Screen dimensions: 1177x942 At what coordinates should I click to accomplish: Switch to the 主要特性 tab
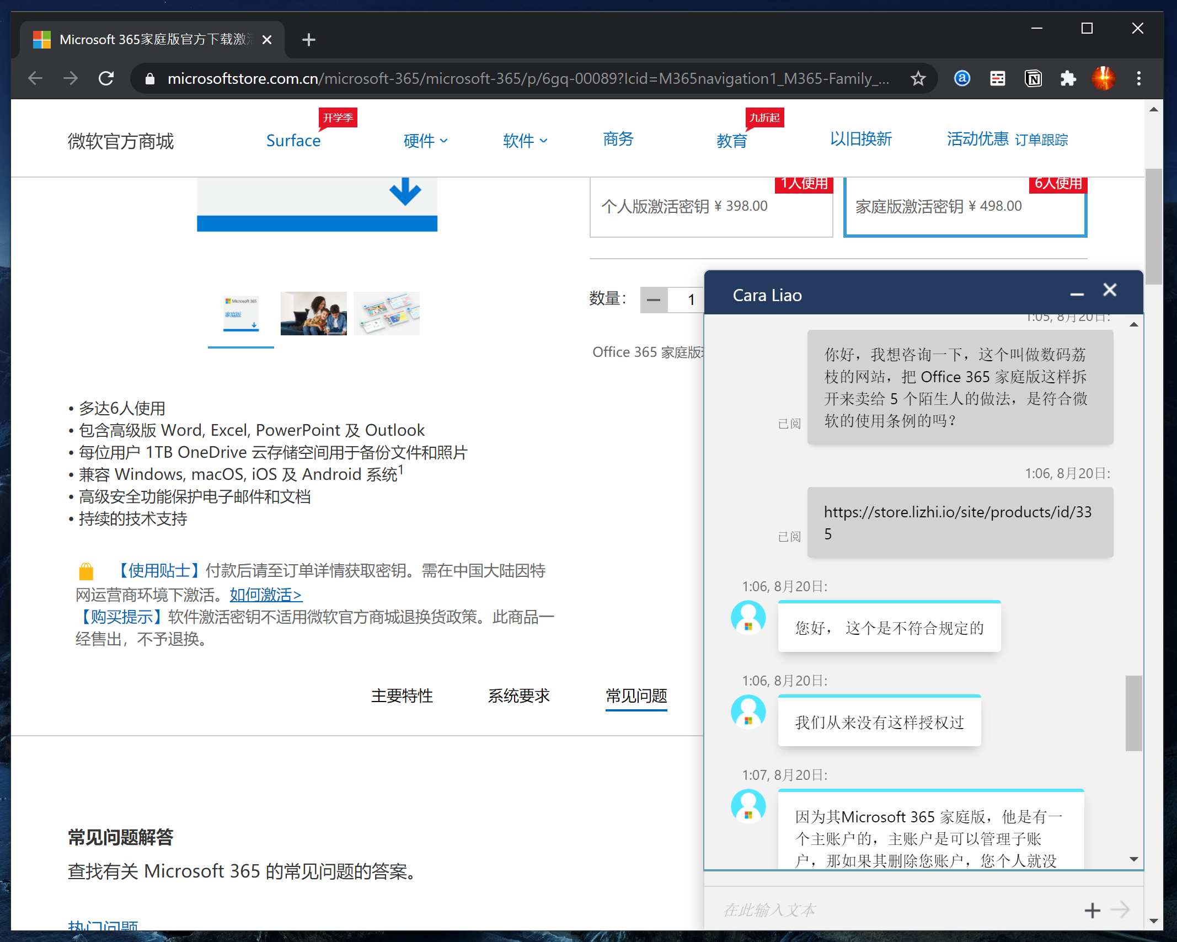[x=402, y=696]
